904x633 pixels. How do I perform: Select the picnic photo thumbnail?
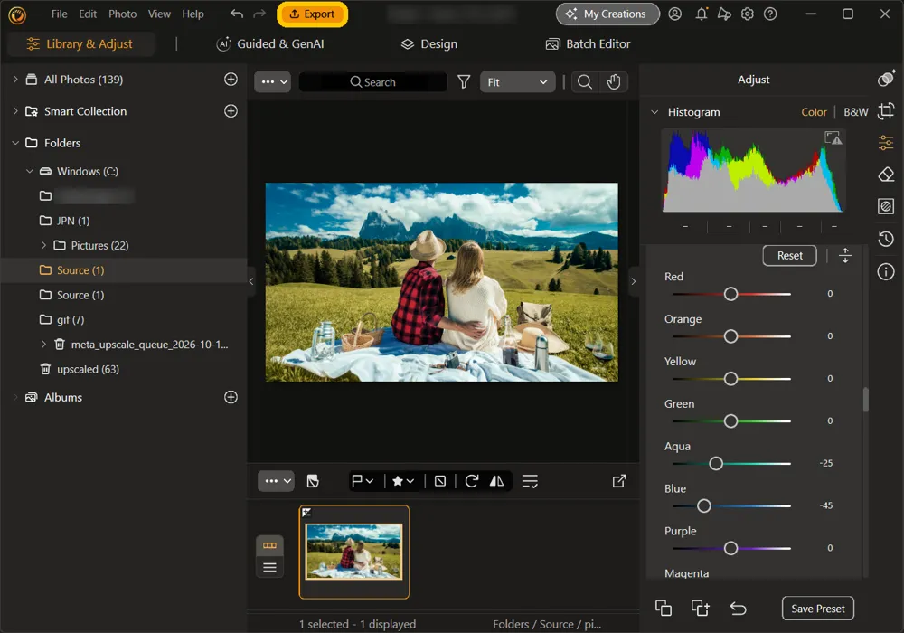(354, 552)
